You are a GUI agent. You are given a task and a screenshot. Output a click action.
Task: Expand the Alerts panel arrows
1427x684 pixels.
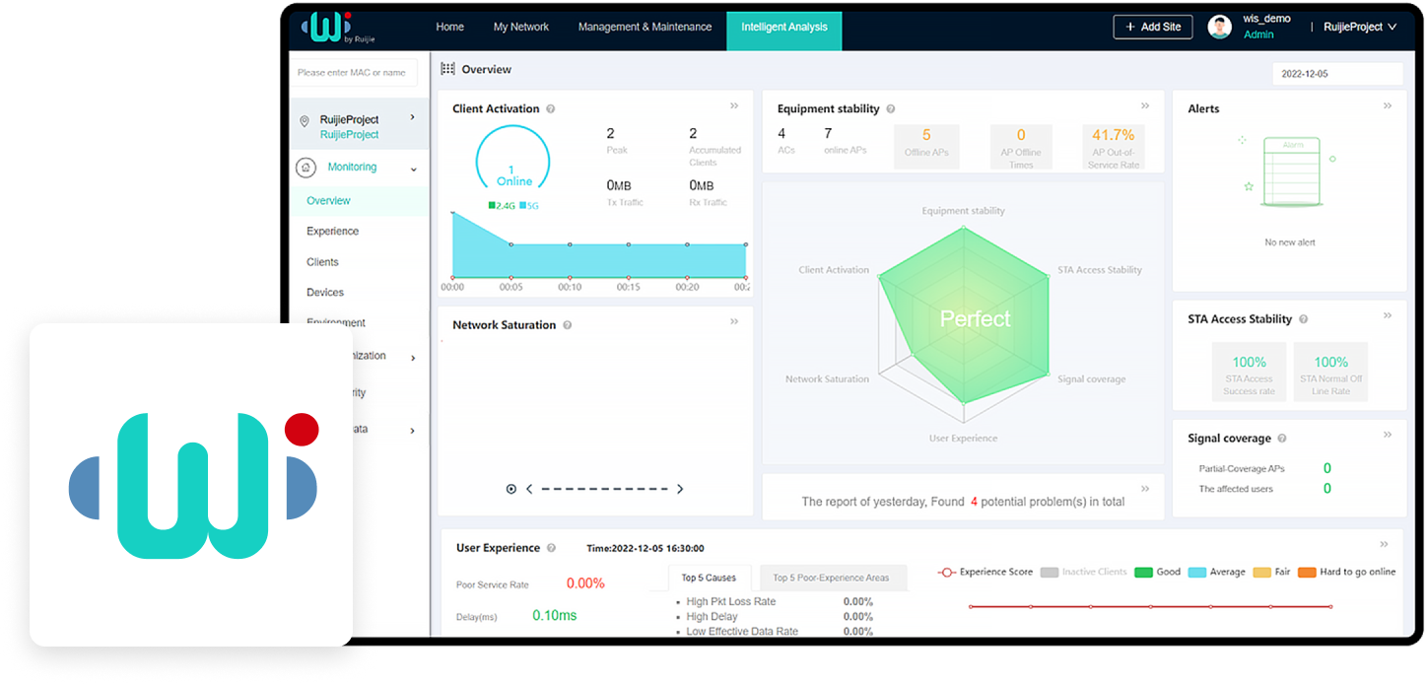coord(1388,105)
